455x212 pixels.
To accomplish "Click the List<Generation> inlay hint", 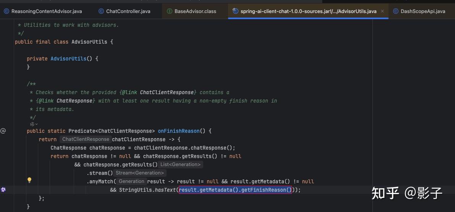I will [x=180, y=165].
